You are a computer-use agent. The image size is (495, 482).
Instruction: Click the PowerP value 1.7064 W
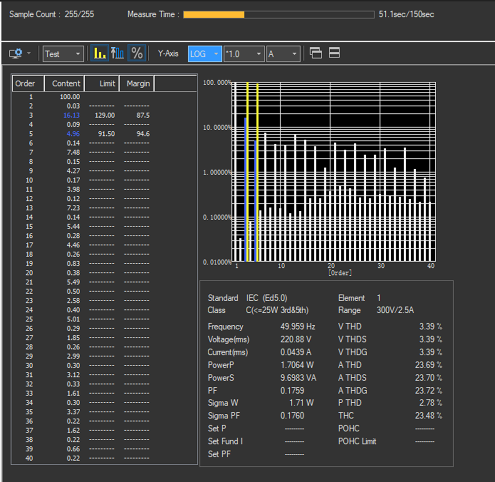297,365
